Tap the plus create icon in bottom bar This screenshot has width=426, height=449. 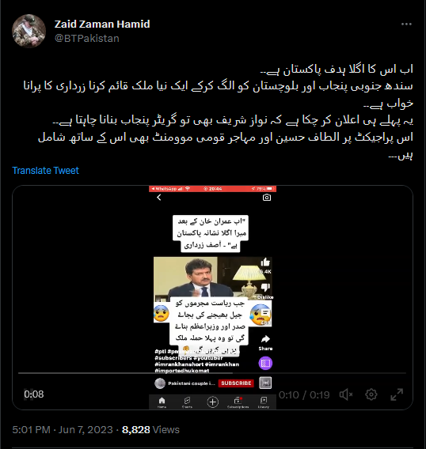point(212,402)
